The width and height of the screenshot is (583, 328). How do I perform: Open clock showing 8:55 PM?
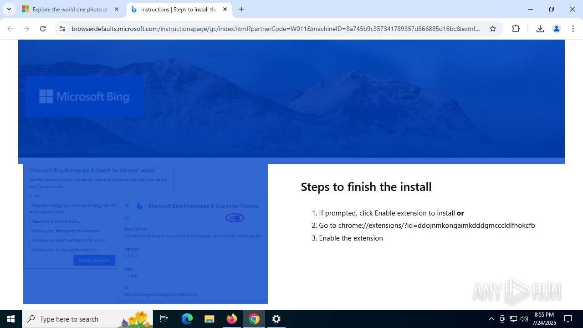pyautogui.click(x=545, y=319)
